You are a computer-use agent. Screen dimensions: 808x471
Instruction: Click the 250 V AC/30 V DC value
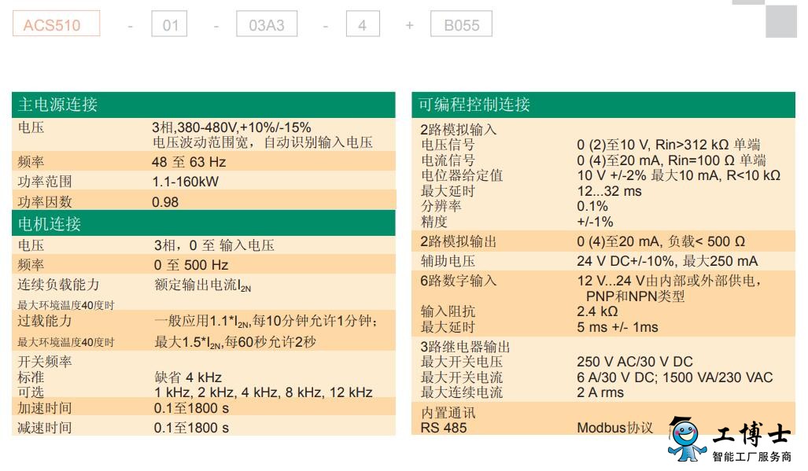click(635, 362)
